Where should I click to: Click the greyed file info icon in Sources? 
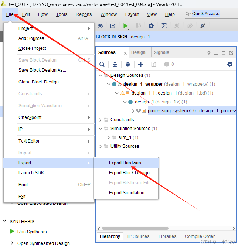153,64
